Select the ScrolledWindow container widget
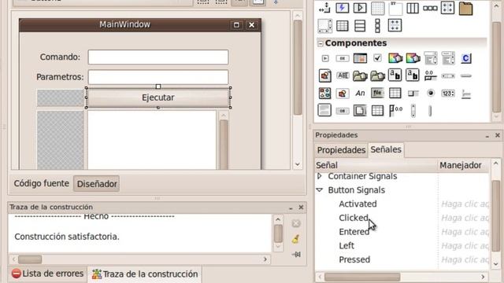 [324, 26]
